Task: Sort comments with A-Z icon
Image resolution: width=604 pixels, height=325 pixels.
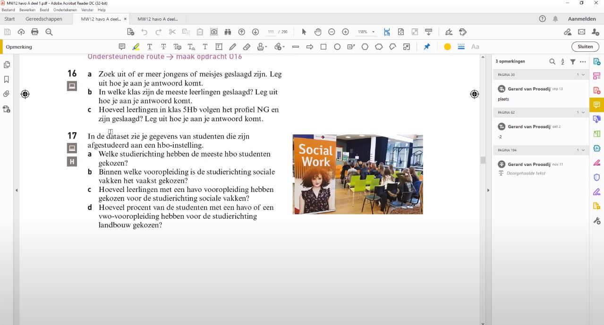Action: click(562, 61)
